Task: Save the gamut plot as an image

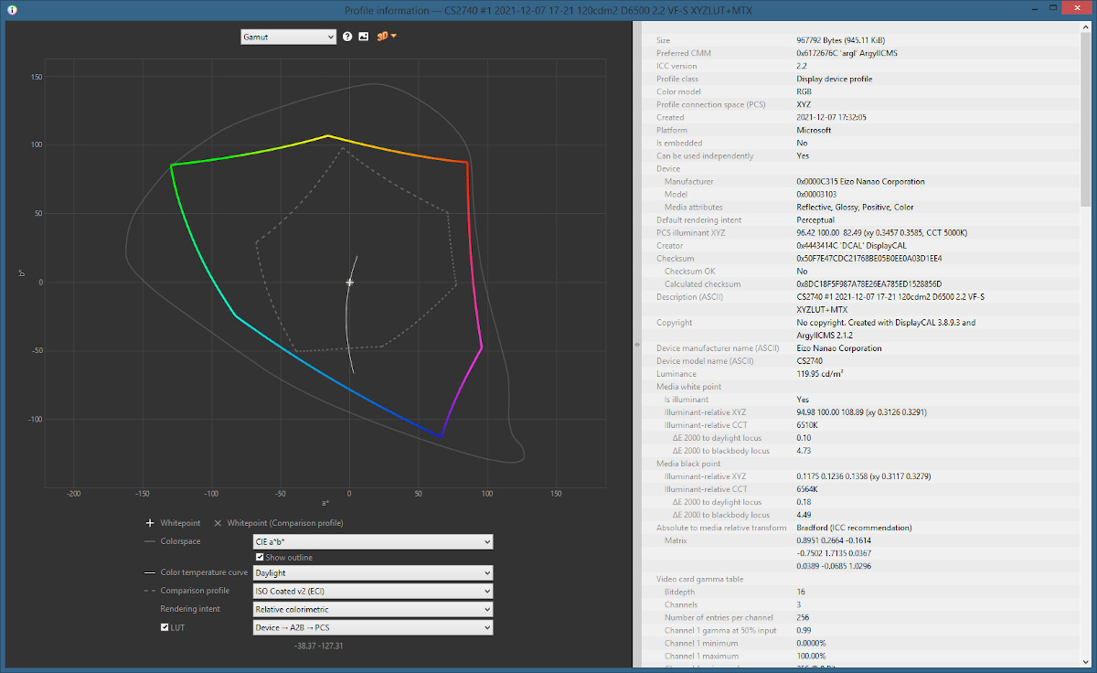Action: tap(363, 37)
